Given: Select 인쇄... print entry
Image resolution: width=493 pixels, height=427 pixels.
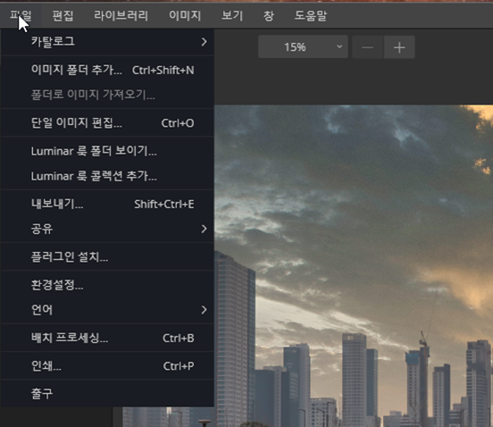Looking at the screenshot, I should [x=107, y=366].
